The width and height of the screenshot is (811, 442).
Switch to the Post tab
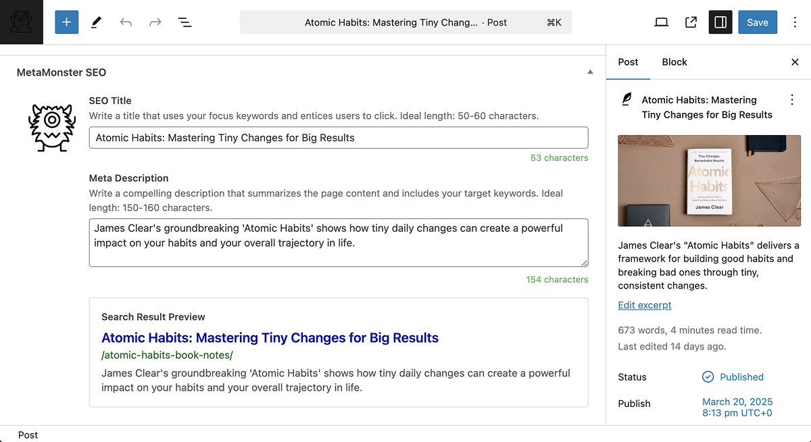628,62
